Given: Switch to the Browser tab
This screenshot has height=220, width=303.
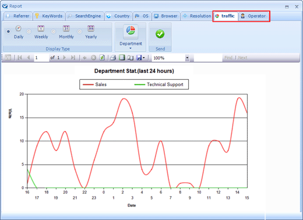Looking at the screenshot, I should coord(166,16).
